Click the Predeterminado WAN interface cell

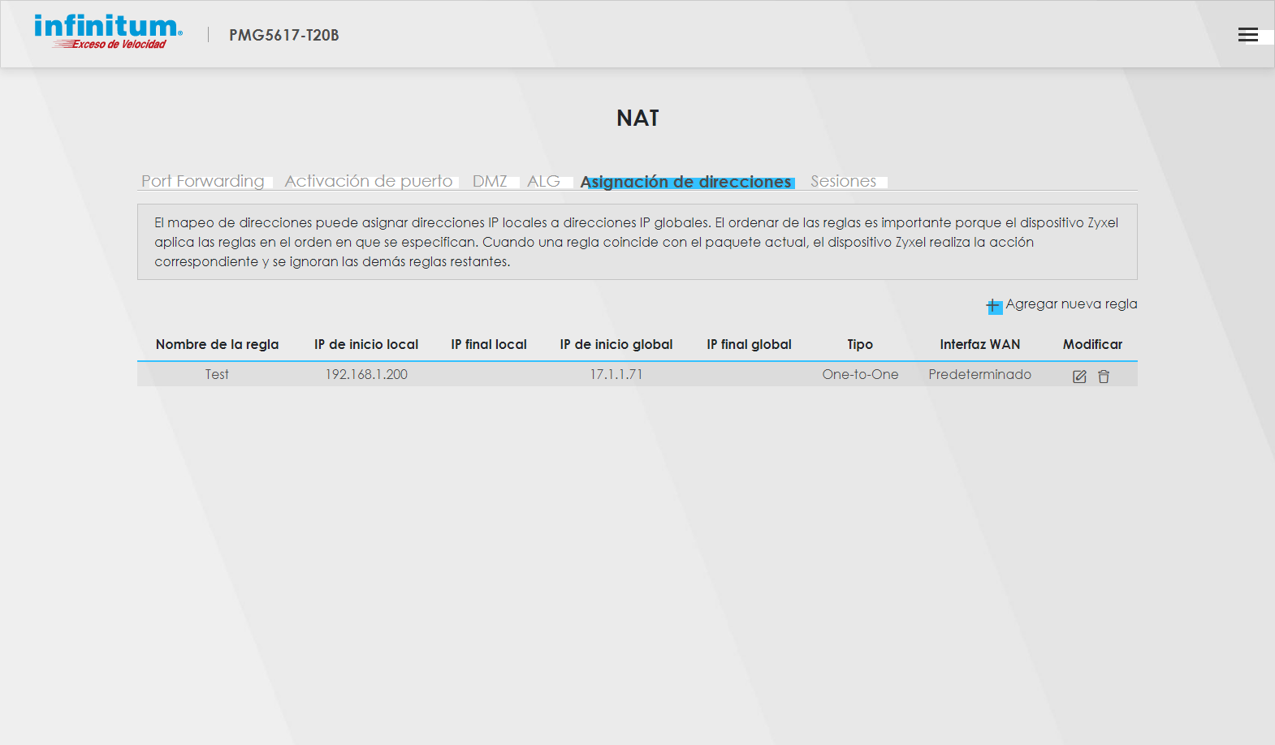[979, 374]
